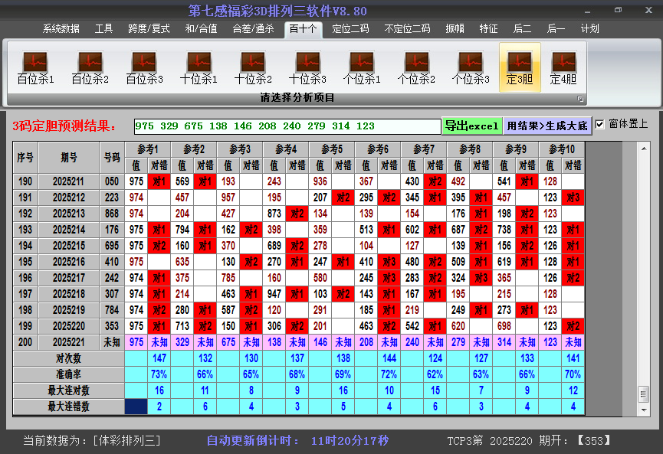
Task: Click the 个位杀3 analysis icon
Action: pyautogui.click(x=471, y=67)
